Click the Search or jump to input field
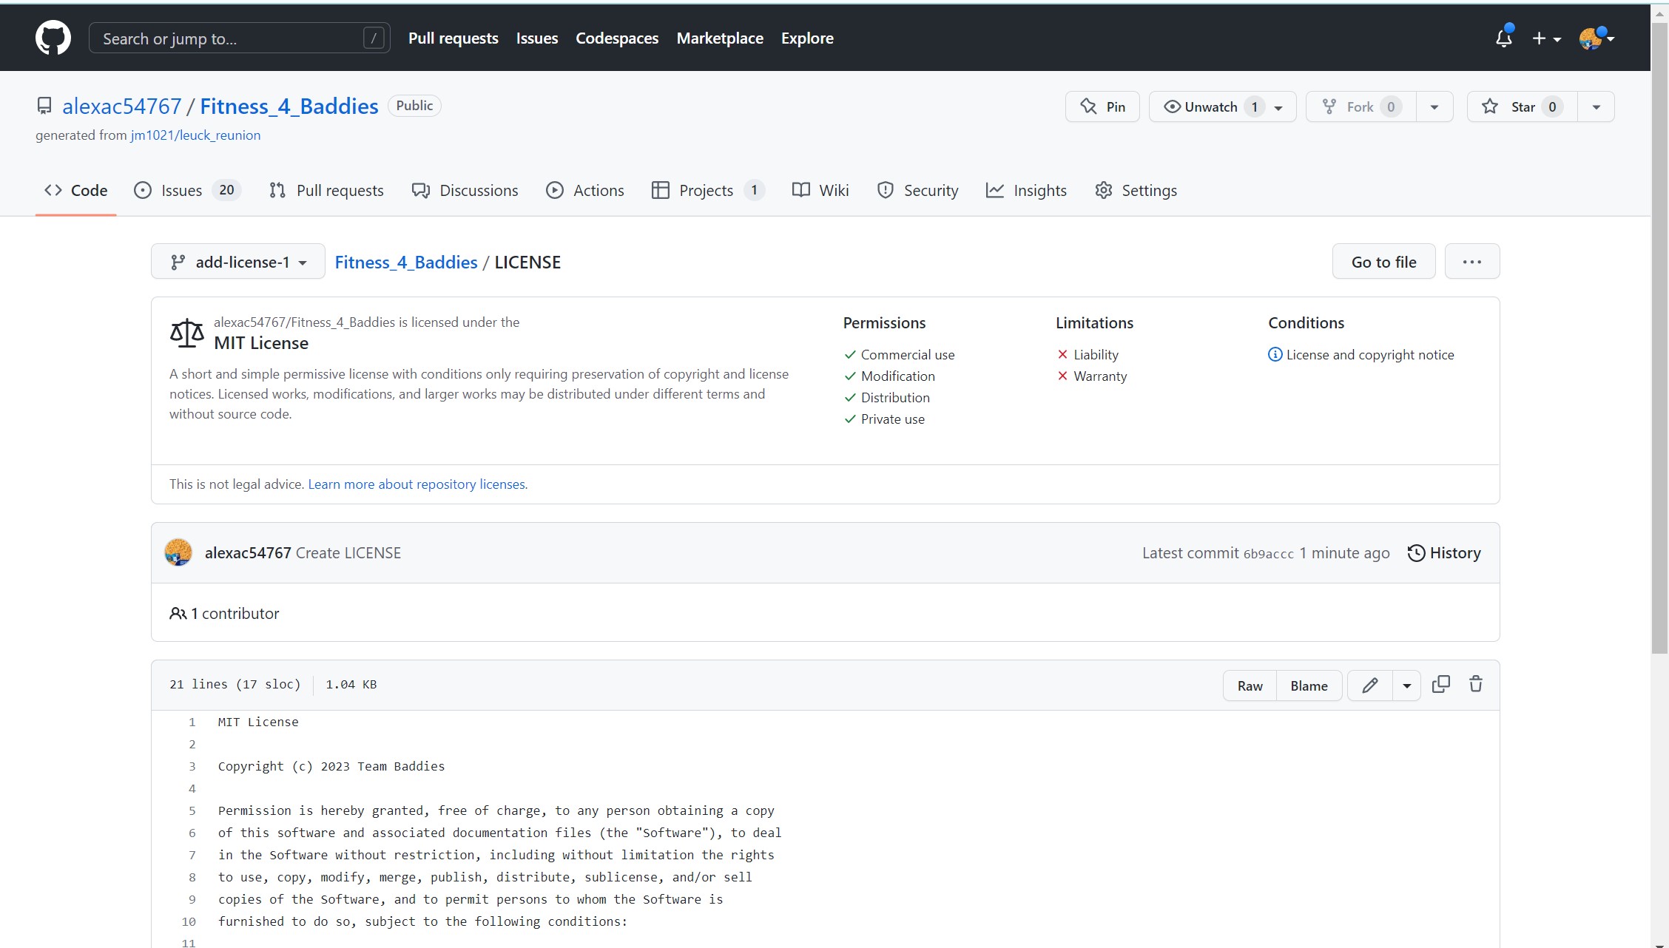 [235, 38]
